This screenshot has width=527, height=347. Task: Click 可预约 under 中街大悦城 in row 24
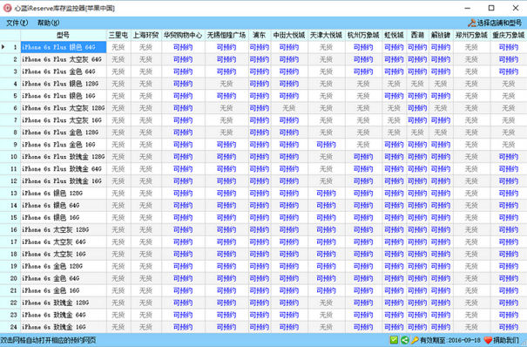click(x=289, y=327)
